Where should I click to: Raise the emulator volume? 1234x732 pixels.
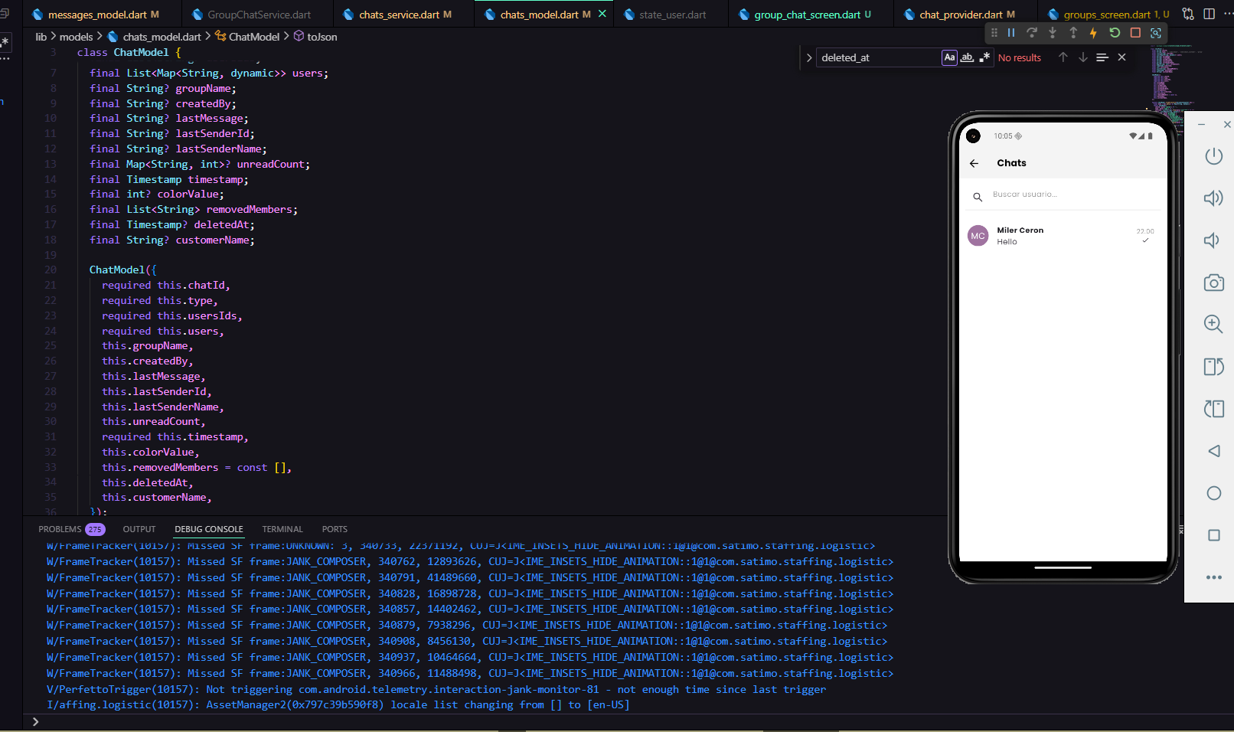1213,198
